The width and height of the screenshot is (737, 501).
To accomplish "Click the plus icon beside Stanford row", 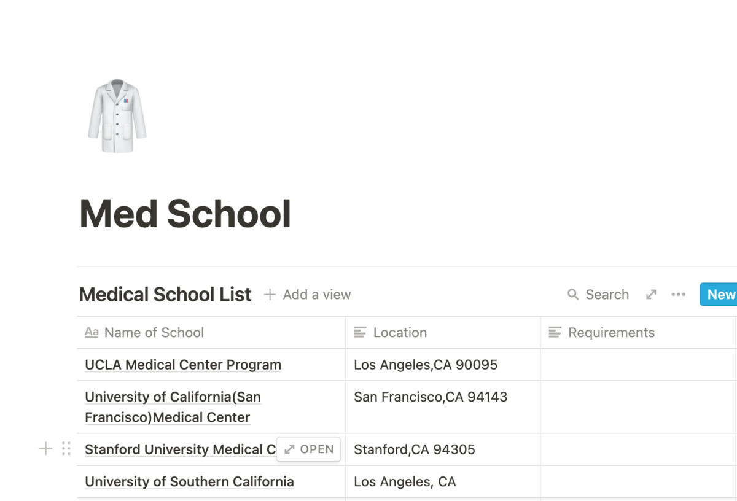I will pos(45,449).
